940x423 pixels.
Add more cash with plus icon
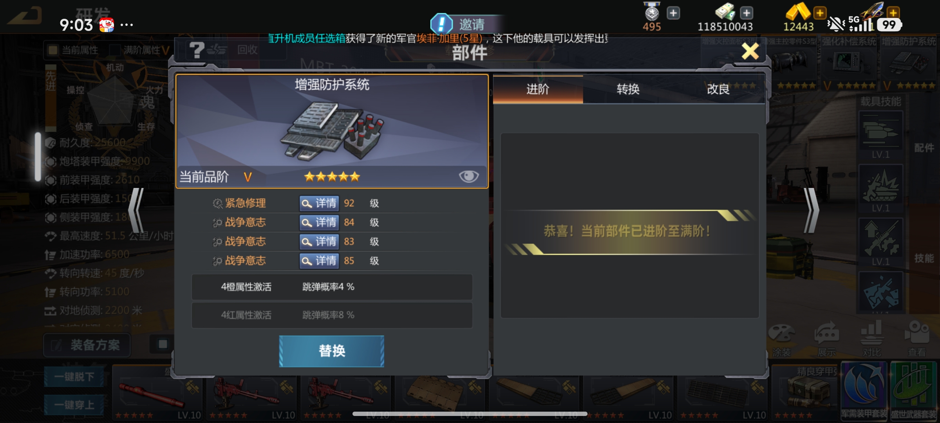pos(747,13)
